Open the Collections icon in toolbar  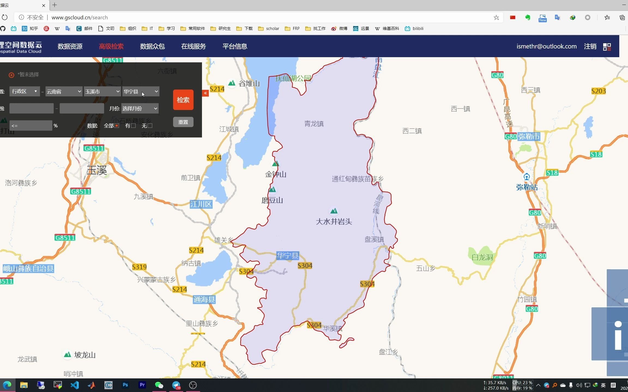pos(622,18)
